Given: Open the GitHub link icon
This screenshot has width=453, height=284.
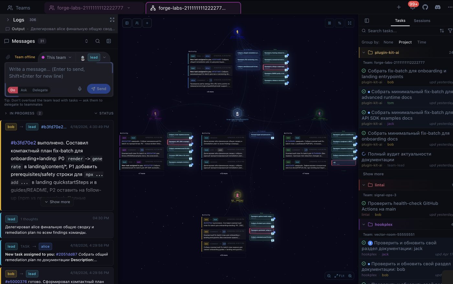Looking at the screenshot, I should (x=425, y=7).
